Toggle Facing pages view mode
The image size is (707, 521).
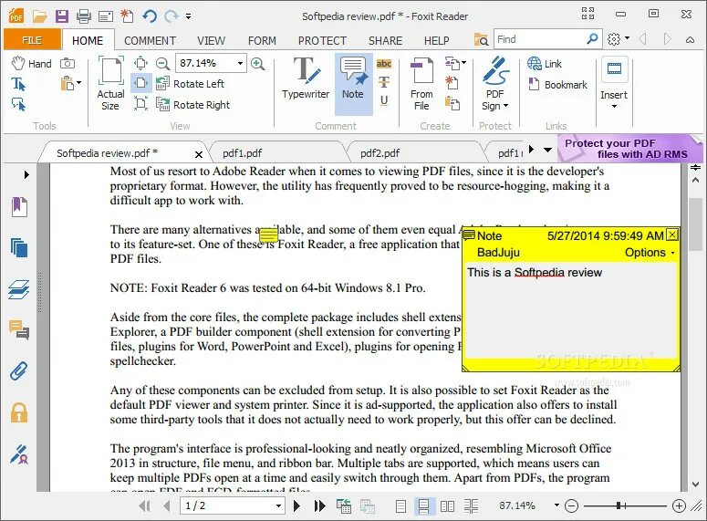[447, 506]
